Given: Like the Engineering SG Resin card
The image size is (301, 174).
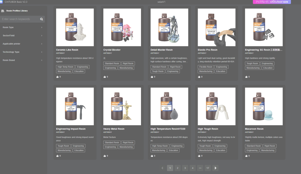Looking at the screenshot, I should click(x=246, y=77).
